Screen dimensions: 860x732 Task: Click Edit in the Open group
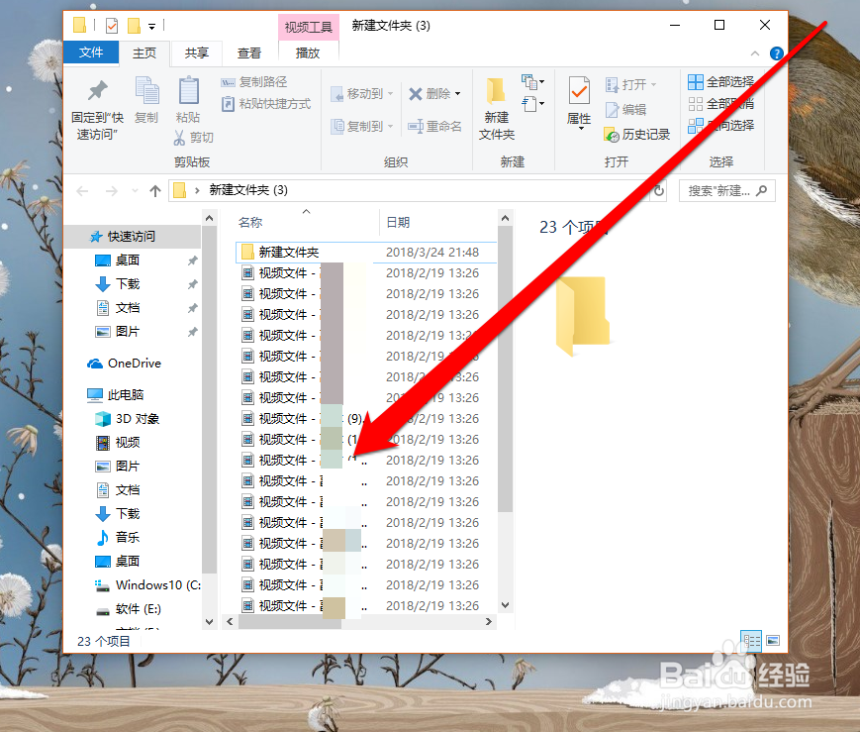tap(625, 110)
